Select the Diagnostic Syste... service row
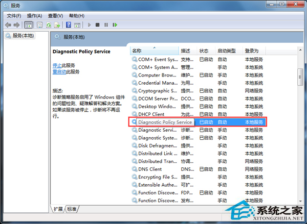This screenshot has width=307, height=224. [198, 138]
